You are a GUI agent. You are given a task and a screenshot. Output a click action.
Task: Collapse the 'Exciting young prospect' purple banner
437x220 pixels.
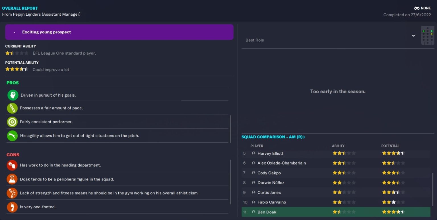[x=14, y=32]
